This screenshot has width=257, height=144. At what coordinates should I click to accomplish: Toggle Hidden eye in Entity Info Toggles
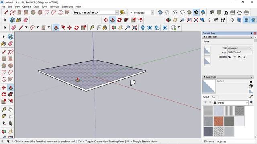point(229,57)
